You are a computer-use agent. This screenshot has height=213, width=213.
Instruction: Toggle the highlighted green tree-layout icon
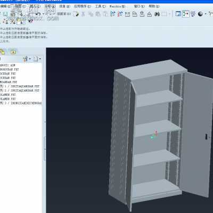pos(186,14)
